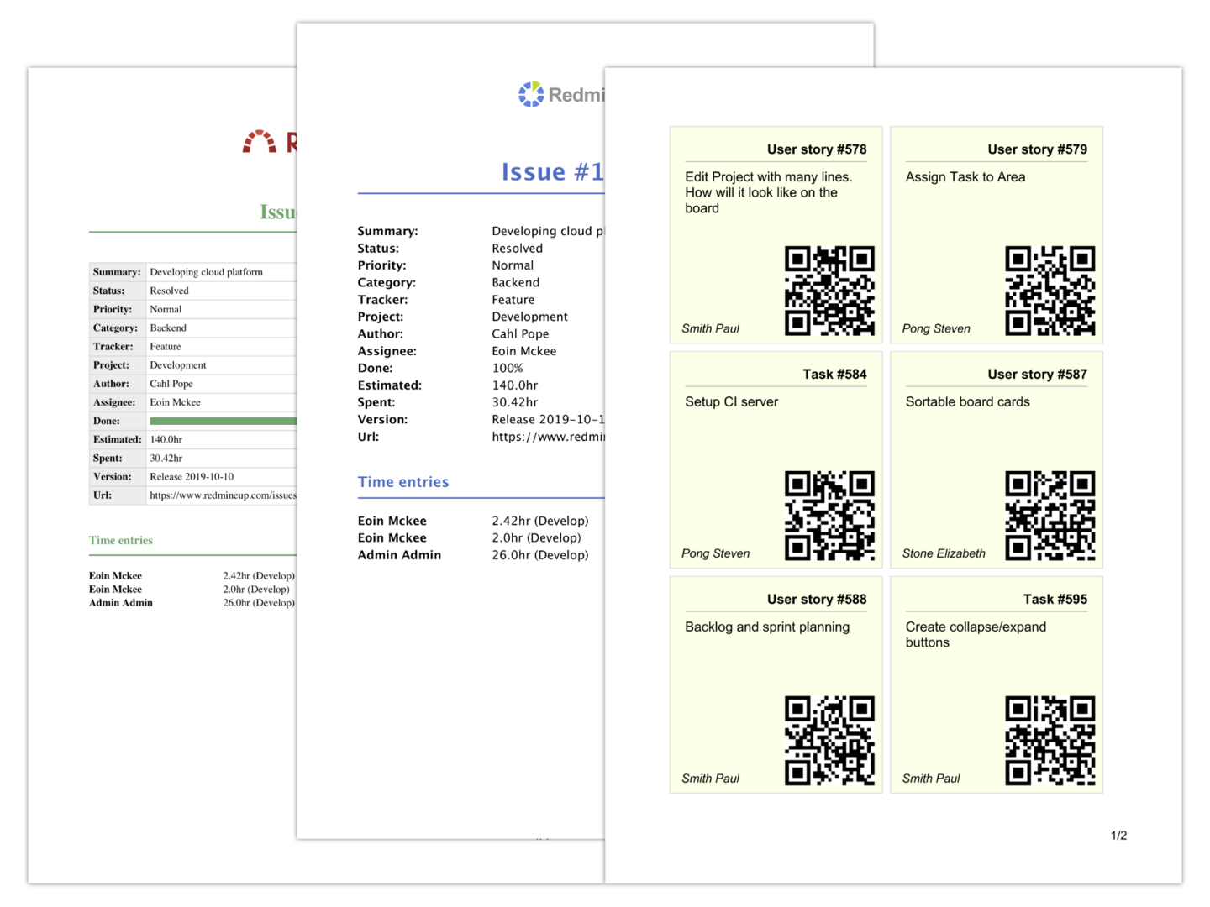Image resolution: width=1210 pixels, height=907 pixels.
Task: Open the redmineup.com issues URL in table
Action: pos(223,495)
